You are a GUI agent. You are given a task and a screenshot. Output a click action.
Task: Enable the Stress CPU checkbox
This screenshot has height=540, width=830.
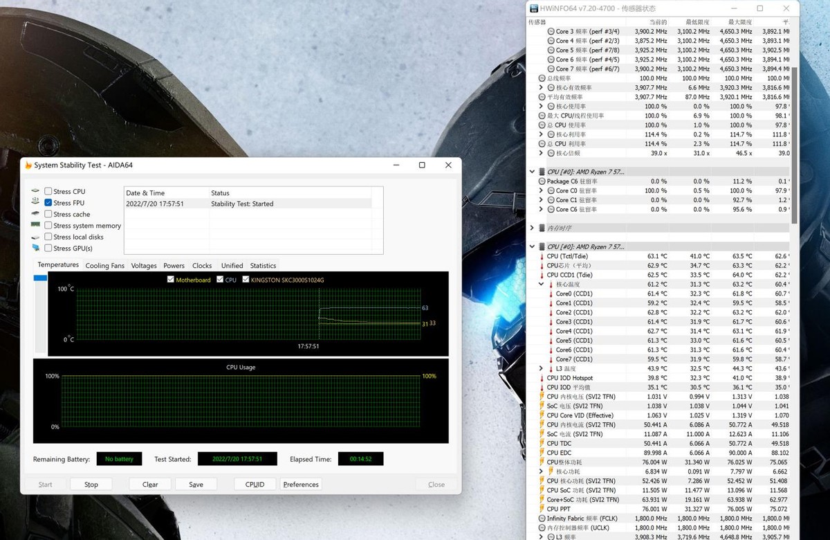[x=48, y=191]
